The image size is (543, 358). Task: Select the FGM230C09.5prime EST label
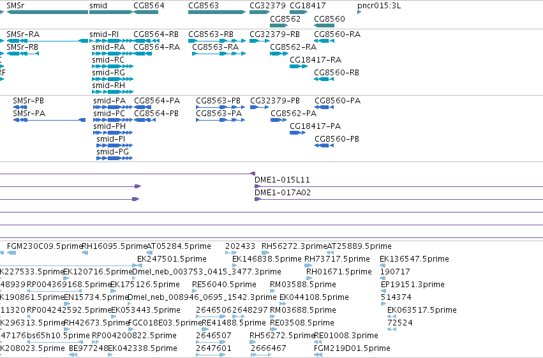click(45, 246)
